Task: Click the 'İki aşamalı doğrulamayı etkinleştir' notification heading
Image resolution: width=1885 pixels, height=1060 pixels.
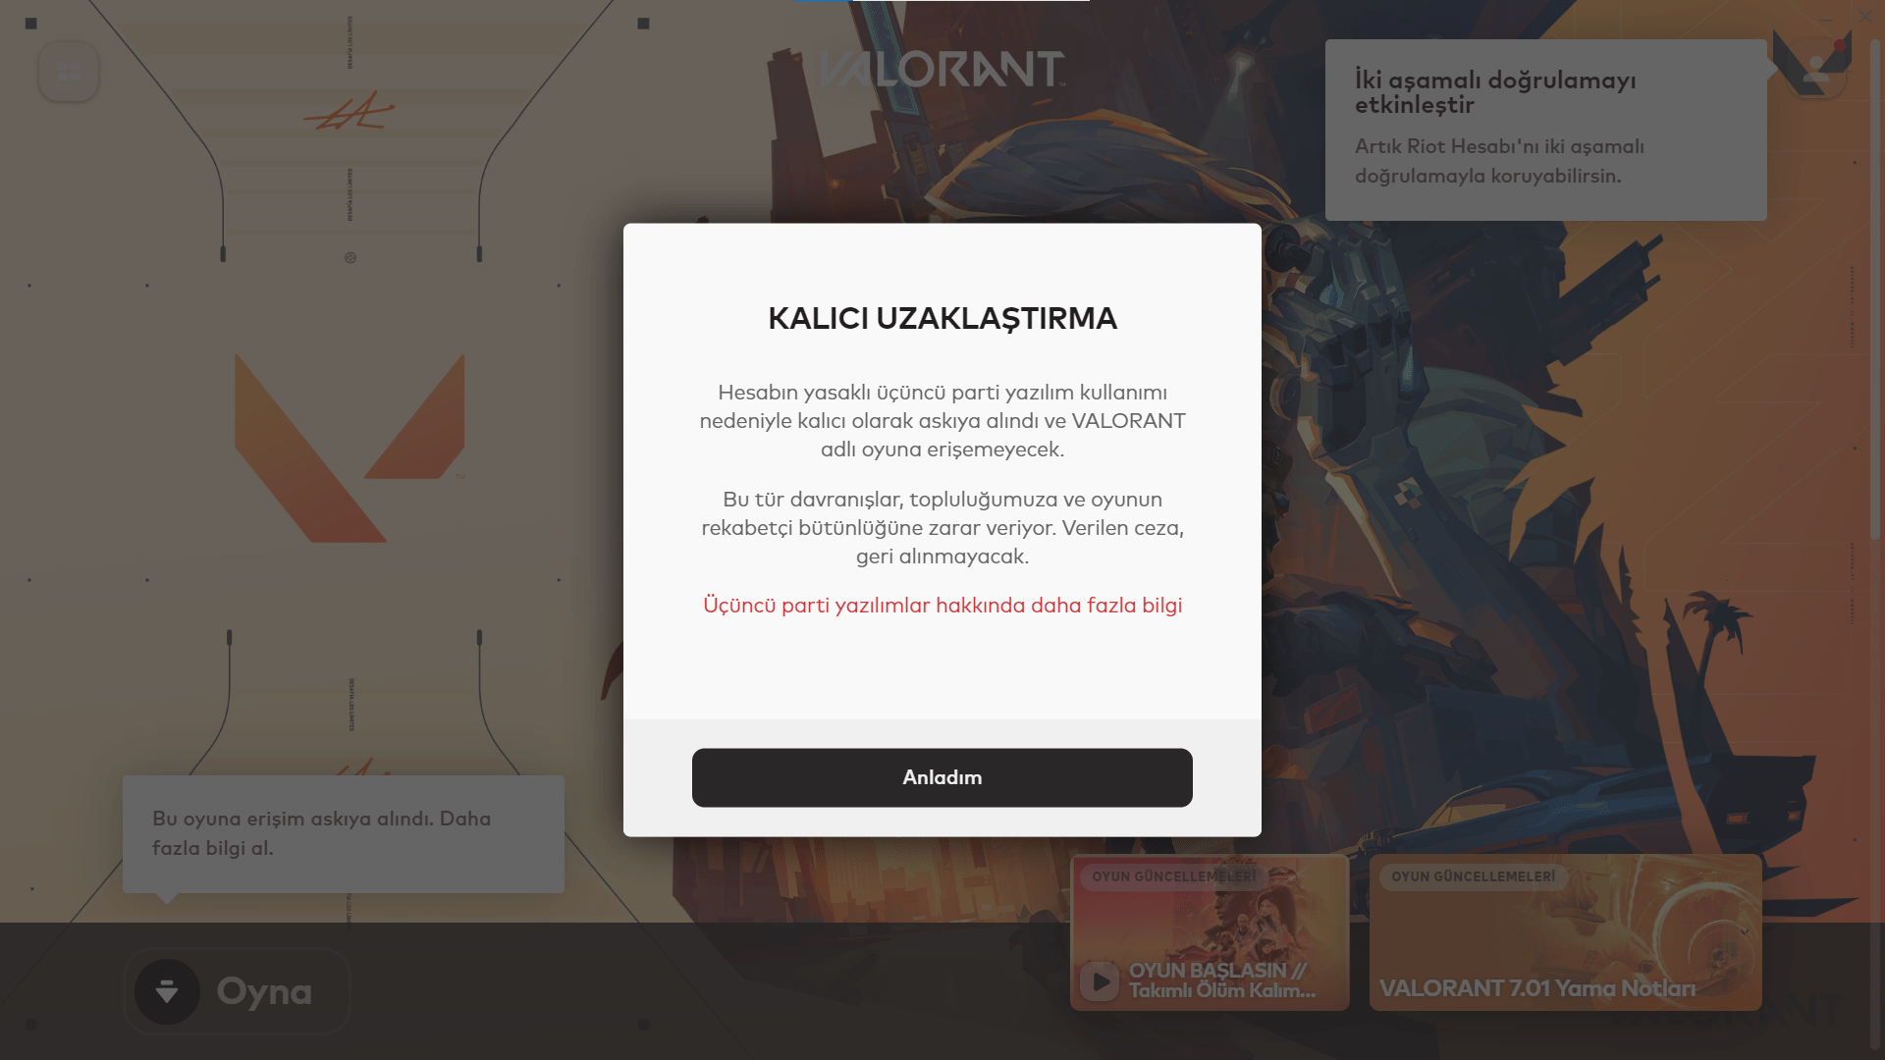Action: tap(1495, 92)
